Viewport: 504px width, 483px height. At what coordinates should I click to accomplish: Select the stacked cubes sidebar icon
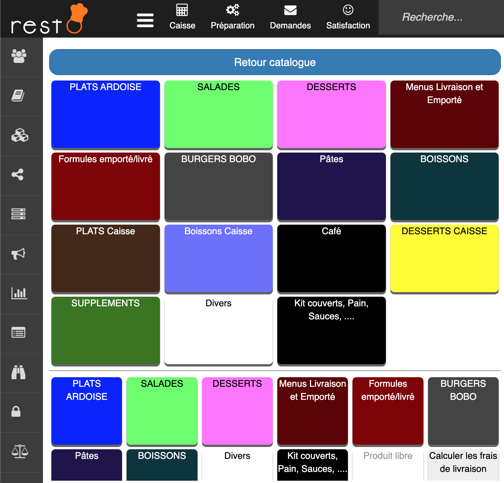tap(20, 135)
